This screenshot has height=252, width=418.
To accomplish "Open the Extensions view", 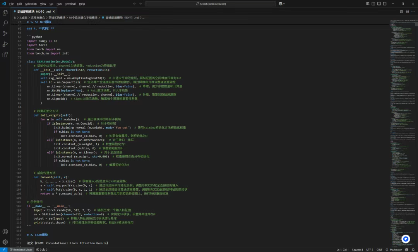I will 5,54.
